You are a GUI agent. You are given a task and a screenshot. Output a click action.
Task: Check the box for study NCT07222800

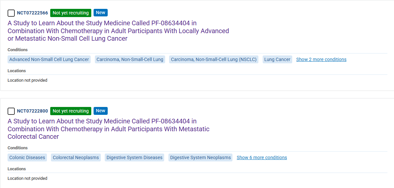point(11,111)
